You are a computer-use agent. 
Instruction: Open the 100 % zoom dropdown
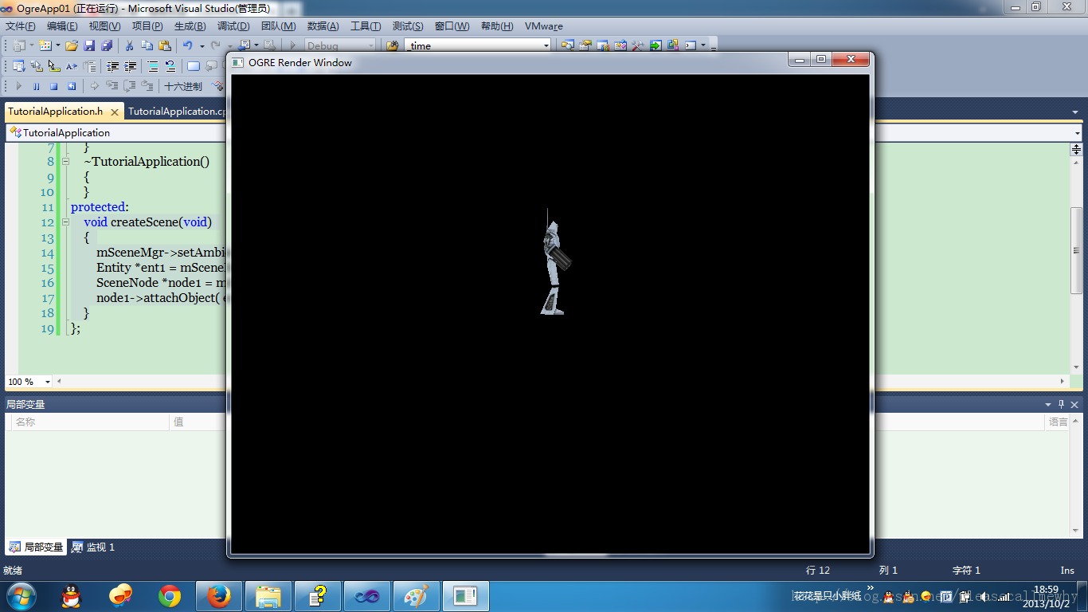click(48, 382)
